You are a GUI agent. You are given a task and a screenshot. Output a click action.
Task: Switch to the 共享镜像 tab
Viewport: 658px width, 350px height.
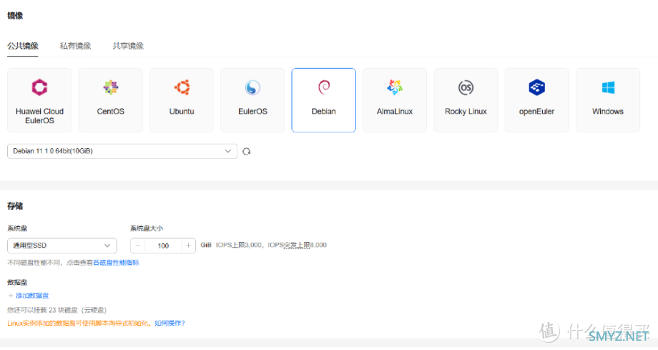(x=128, y=46)
